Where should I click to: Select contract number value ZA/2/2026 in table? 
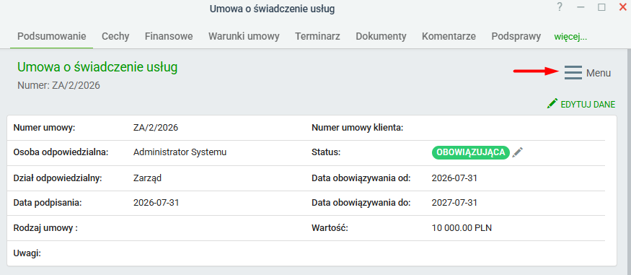click(156, 128)
